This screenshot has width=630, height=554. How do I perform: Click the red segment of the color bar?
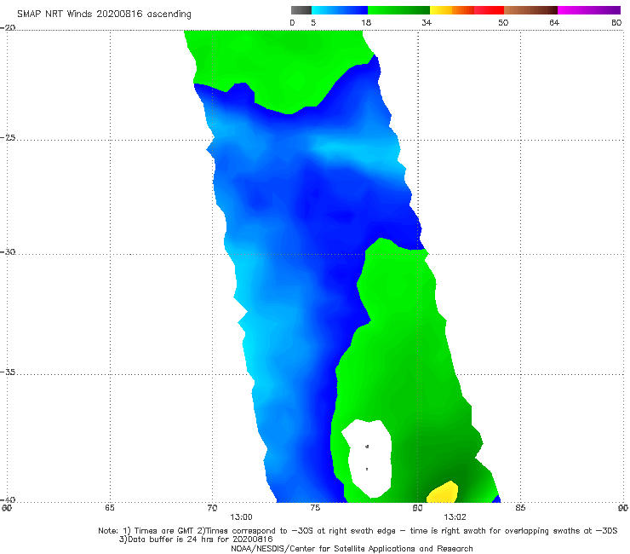pyautogui.click(x=489, y=10)
